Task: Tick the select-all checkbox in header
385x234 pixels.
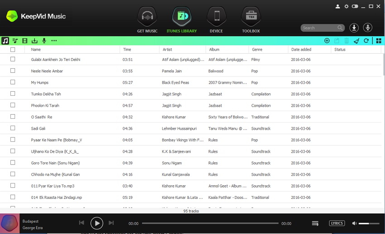Action: pyautogui.click(x=13, y=50)
